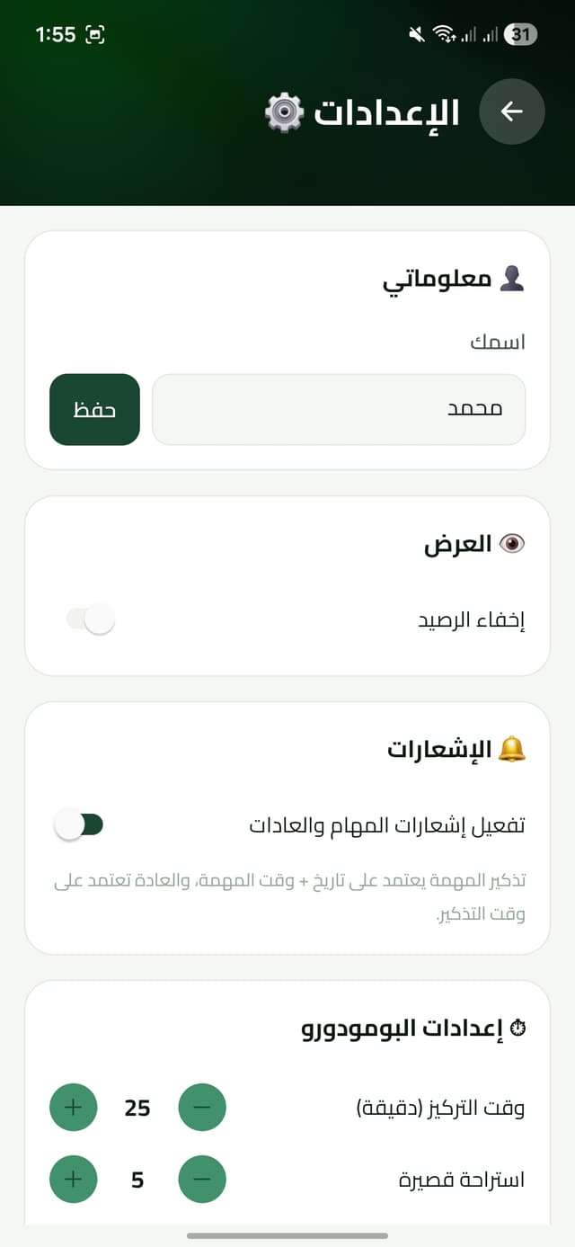The height and width of the screenshot is (1247, 575).
Task: Decrease focus time with the minus button
Action: coord(202,1108)
